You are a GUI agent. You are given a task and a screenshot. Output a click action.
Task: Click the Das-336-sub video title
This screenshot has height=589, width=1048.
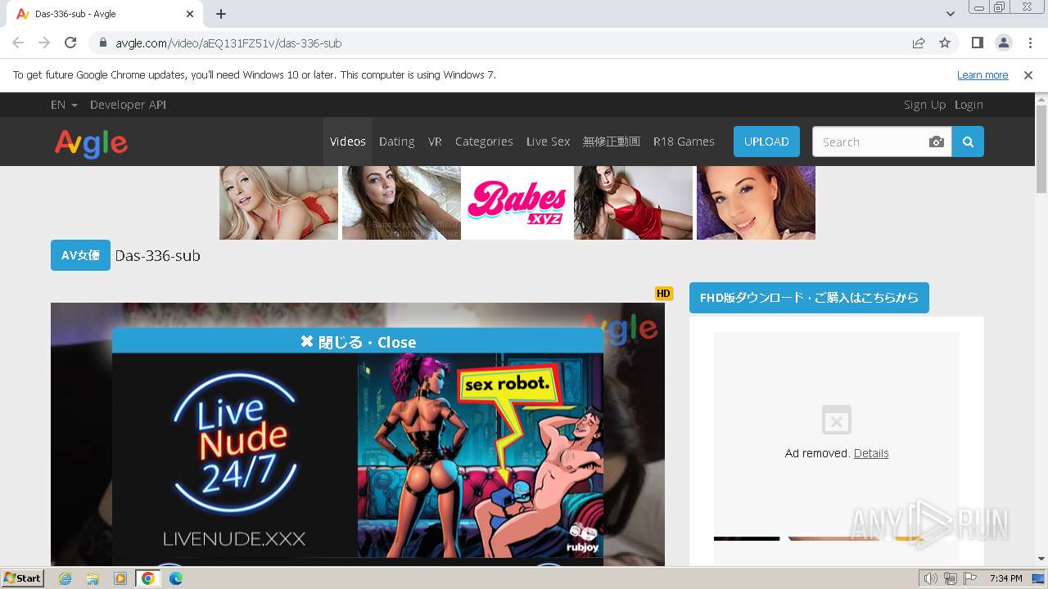click(x=157, y=256)
